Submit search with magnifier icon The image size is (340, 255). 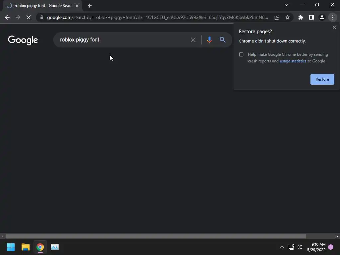tap(222, 40)
